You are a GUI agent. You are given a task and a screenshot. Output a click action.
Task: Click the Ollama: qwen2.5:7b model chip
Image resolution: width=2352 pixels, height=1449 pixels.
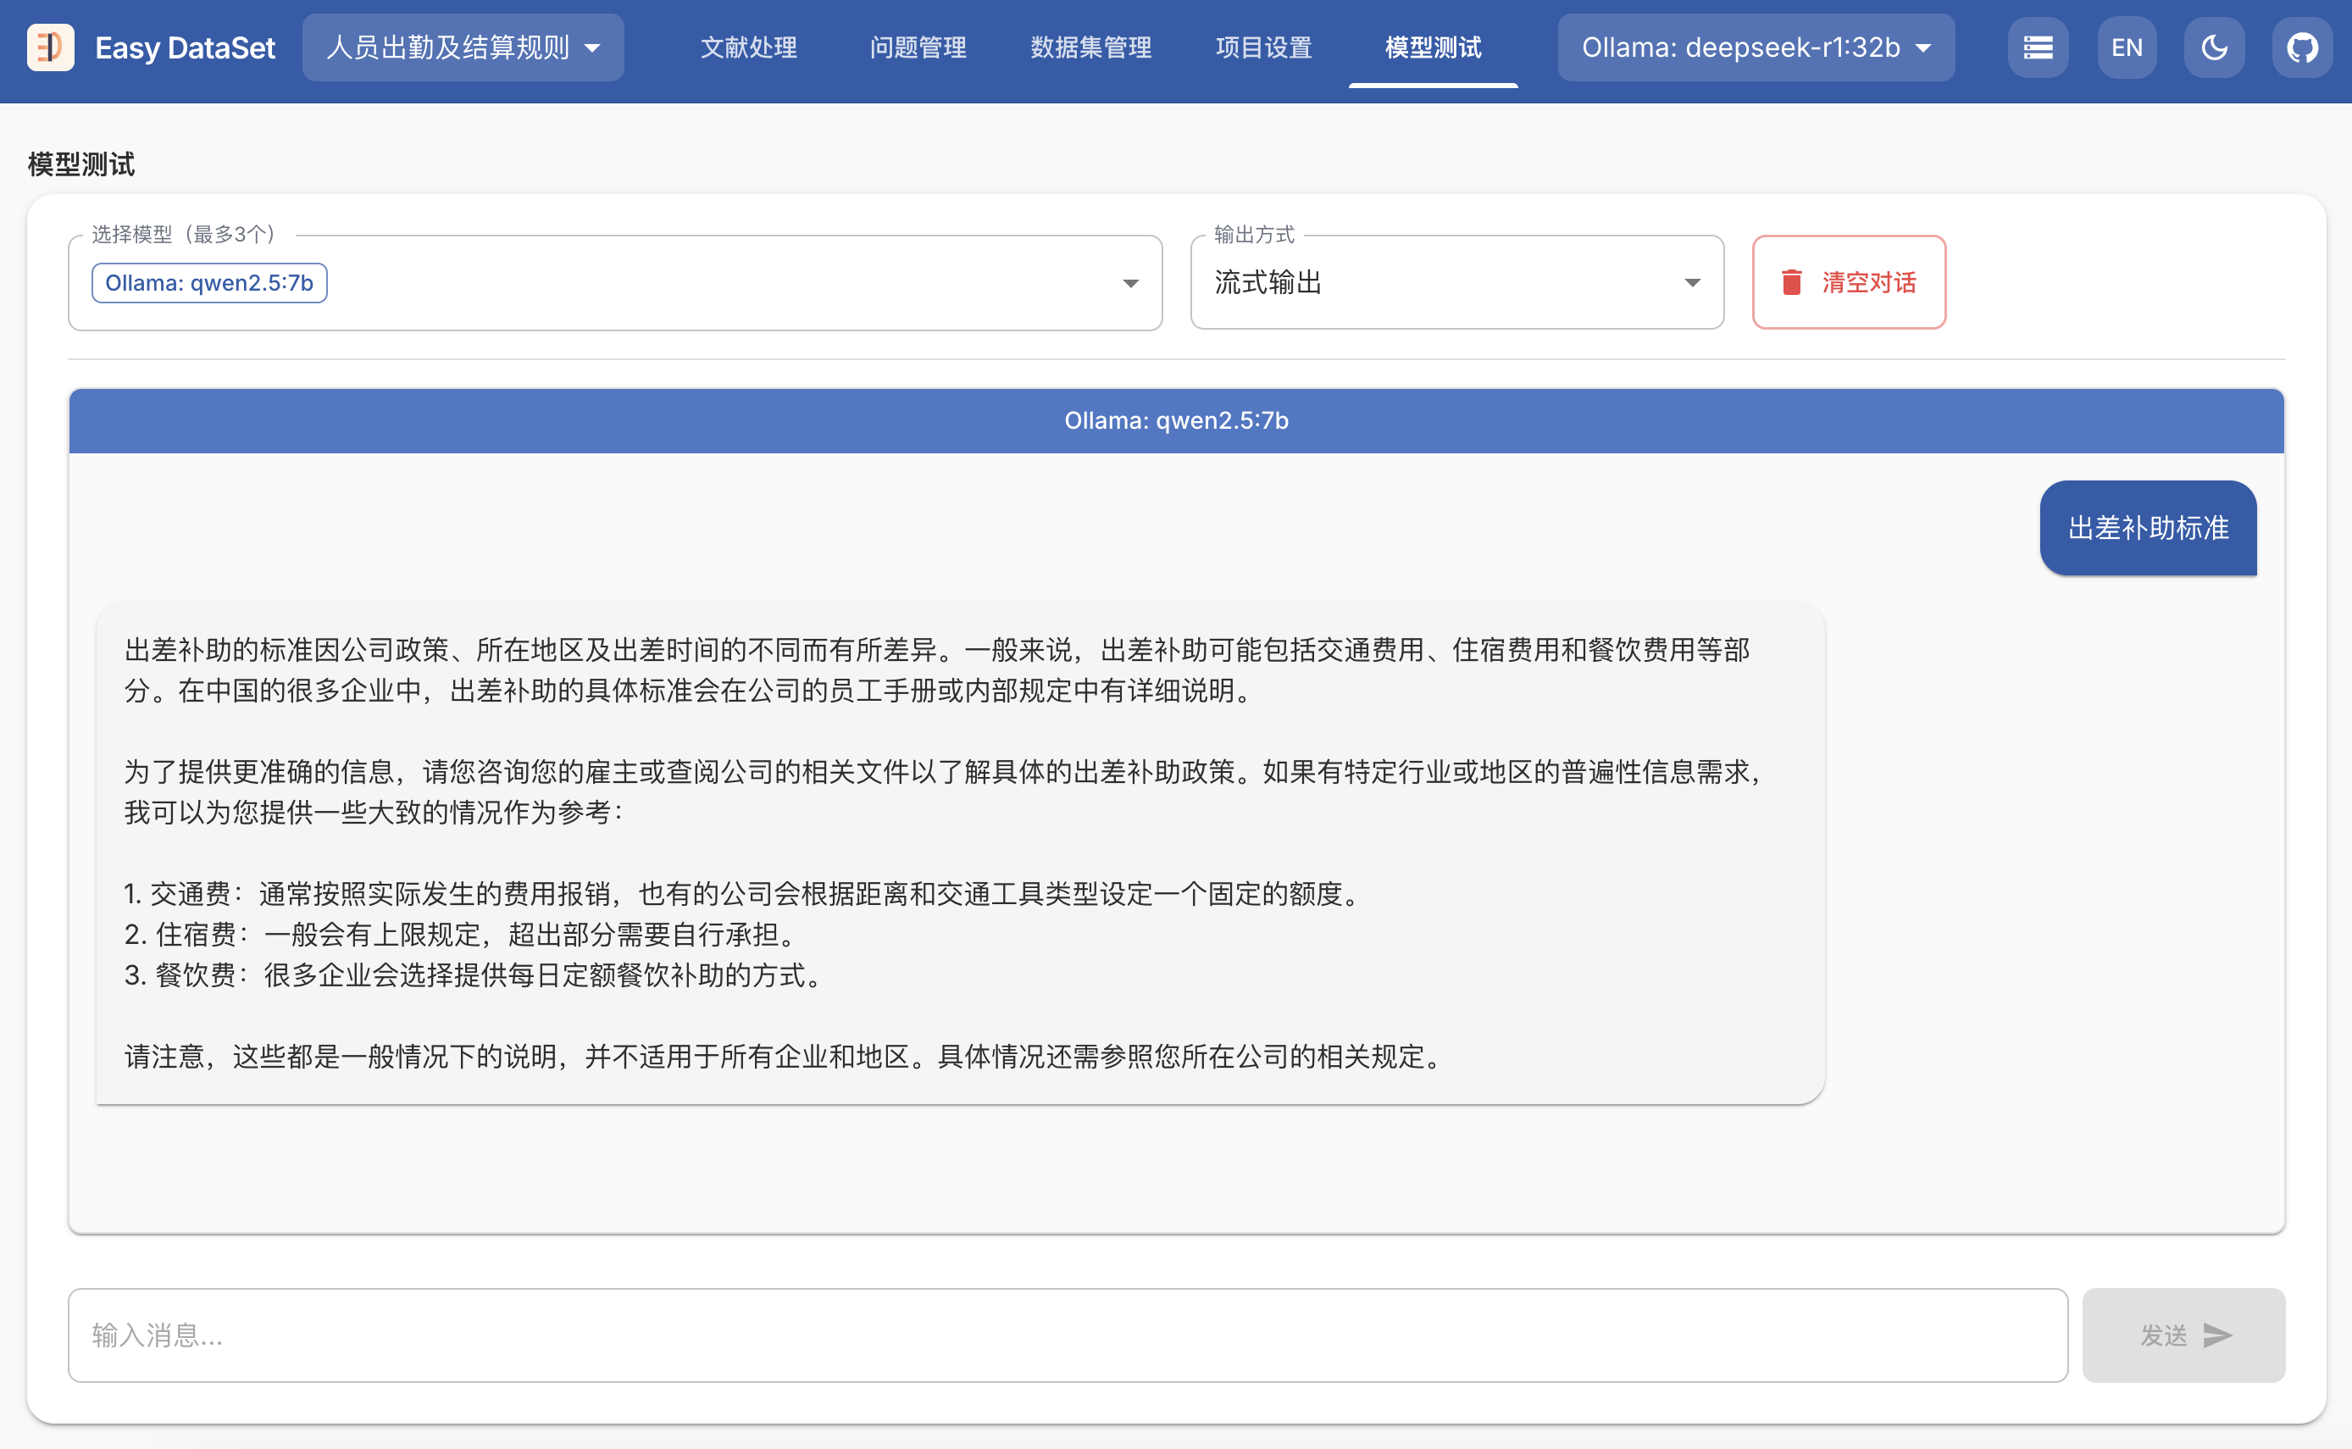209,283
